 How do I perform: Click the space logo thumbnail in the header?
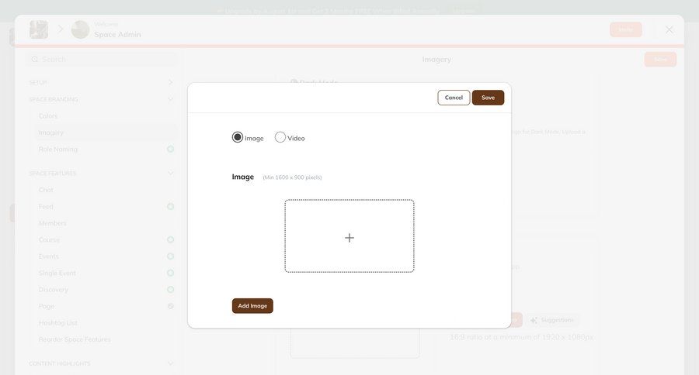[x=39, y=29]
